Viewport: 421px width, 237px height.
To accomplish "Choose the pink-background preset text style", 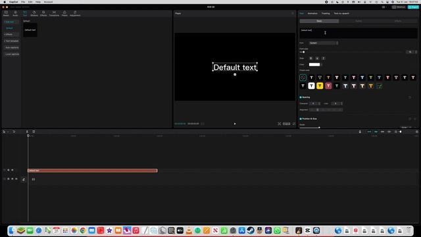I will 328,86.
